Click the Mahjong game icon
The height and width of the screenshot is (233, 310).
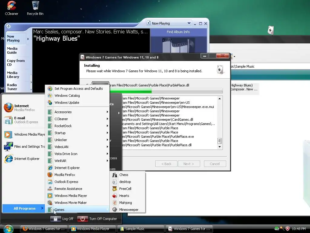tap(115, 203)
